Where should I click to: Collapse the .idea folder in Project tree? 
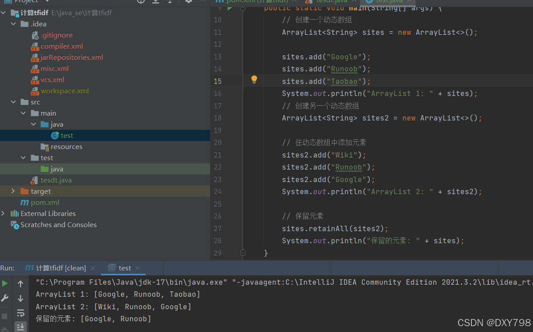(13, 24)
